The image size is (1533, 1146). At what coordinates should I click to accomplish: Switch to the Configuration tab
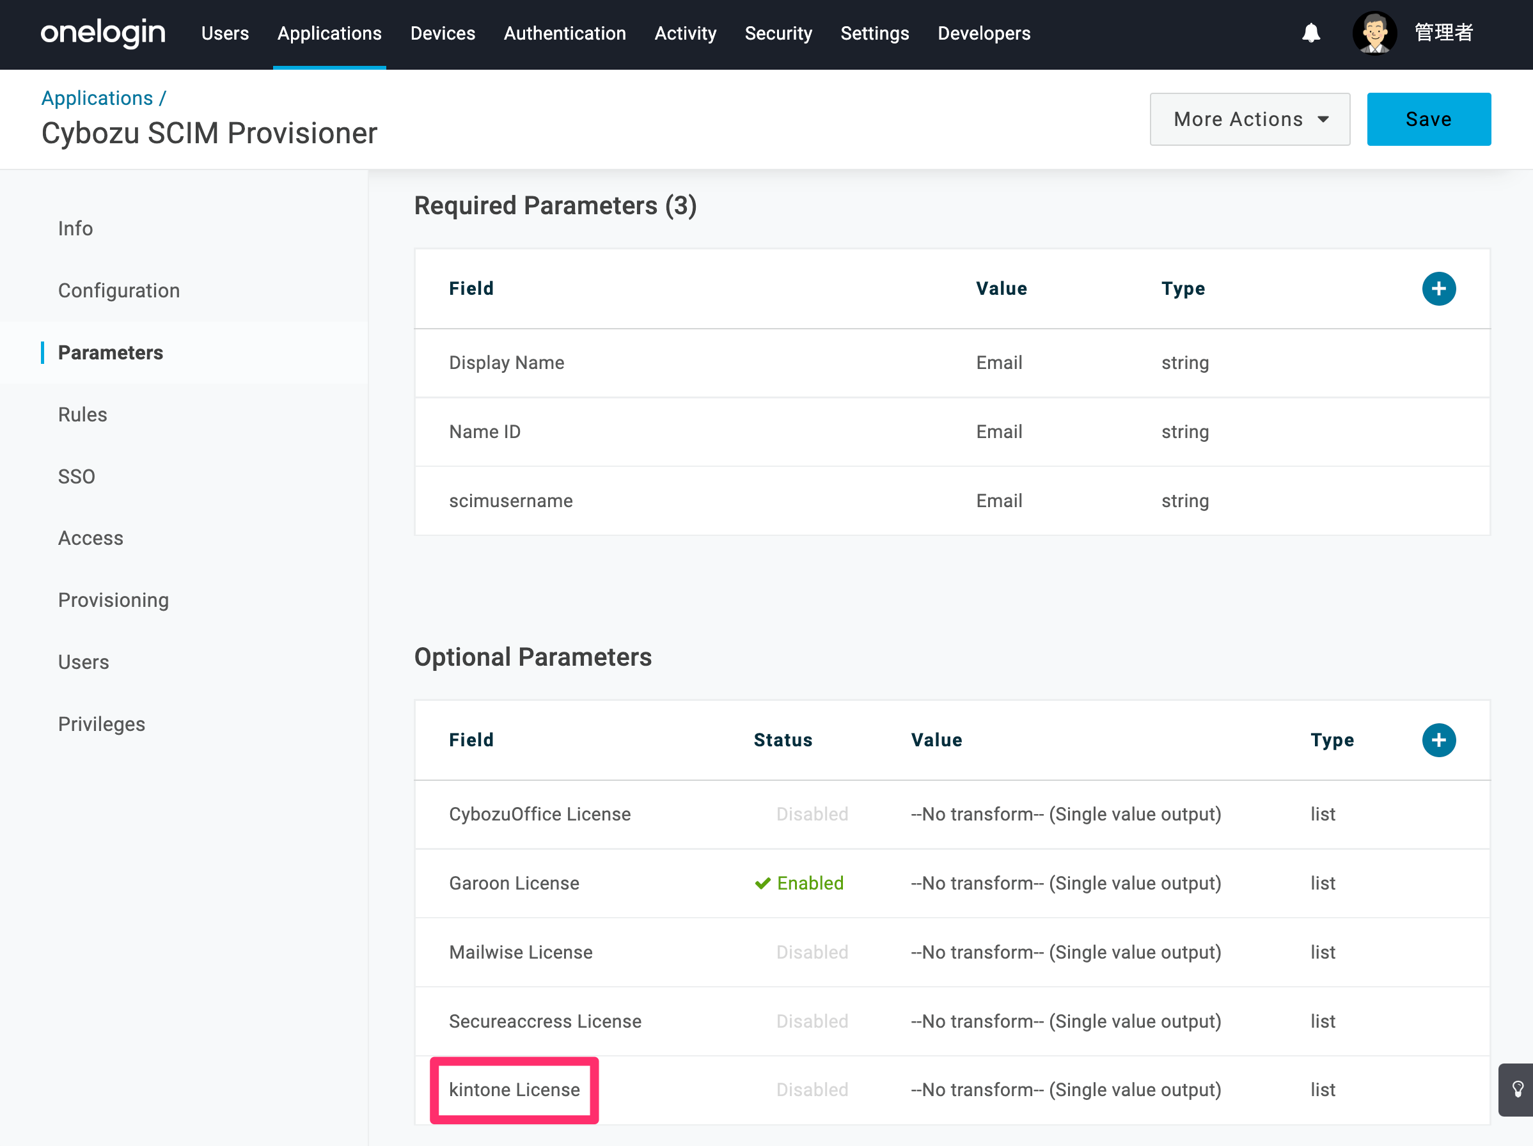click(119, 290)
